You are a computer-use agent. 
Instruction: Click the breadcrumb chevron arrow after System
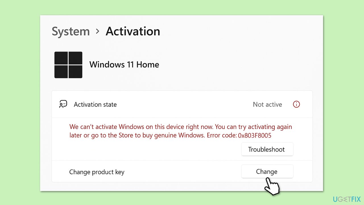(98, 31)
